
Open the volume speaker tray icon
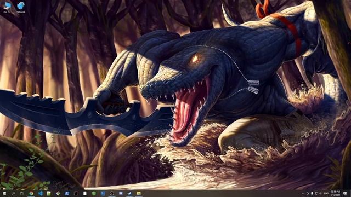pos(320,193)
